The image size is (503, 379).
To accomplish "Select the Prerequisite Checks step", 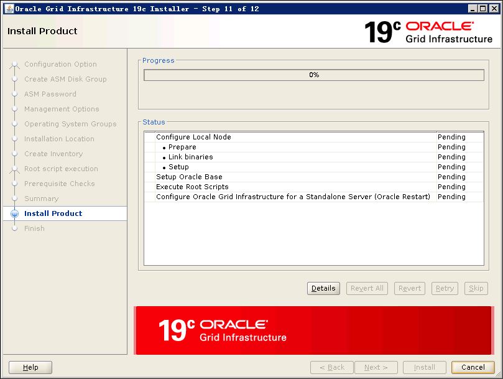I will 59,184.
